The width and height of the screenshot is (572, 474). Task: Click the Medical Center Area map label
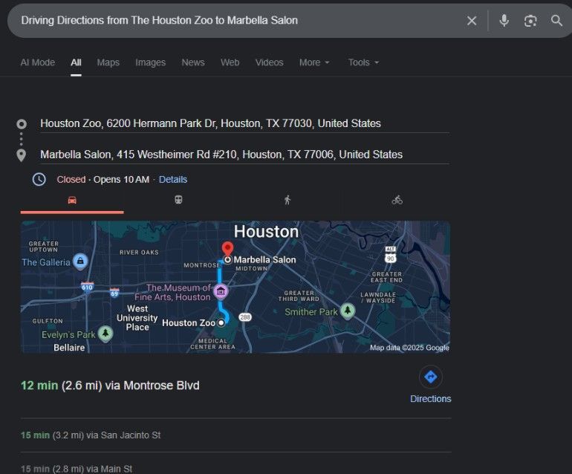coord(212,344)
